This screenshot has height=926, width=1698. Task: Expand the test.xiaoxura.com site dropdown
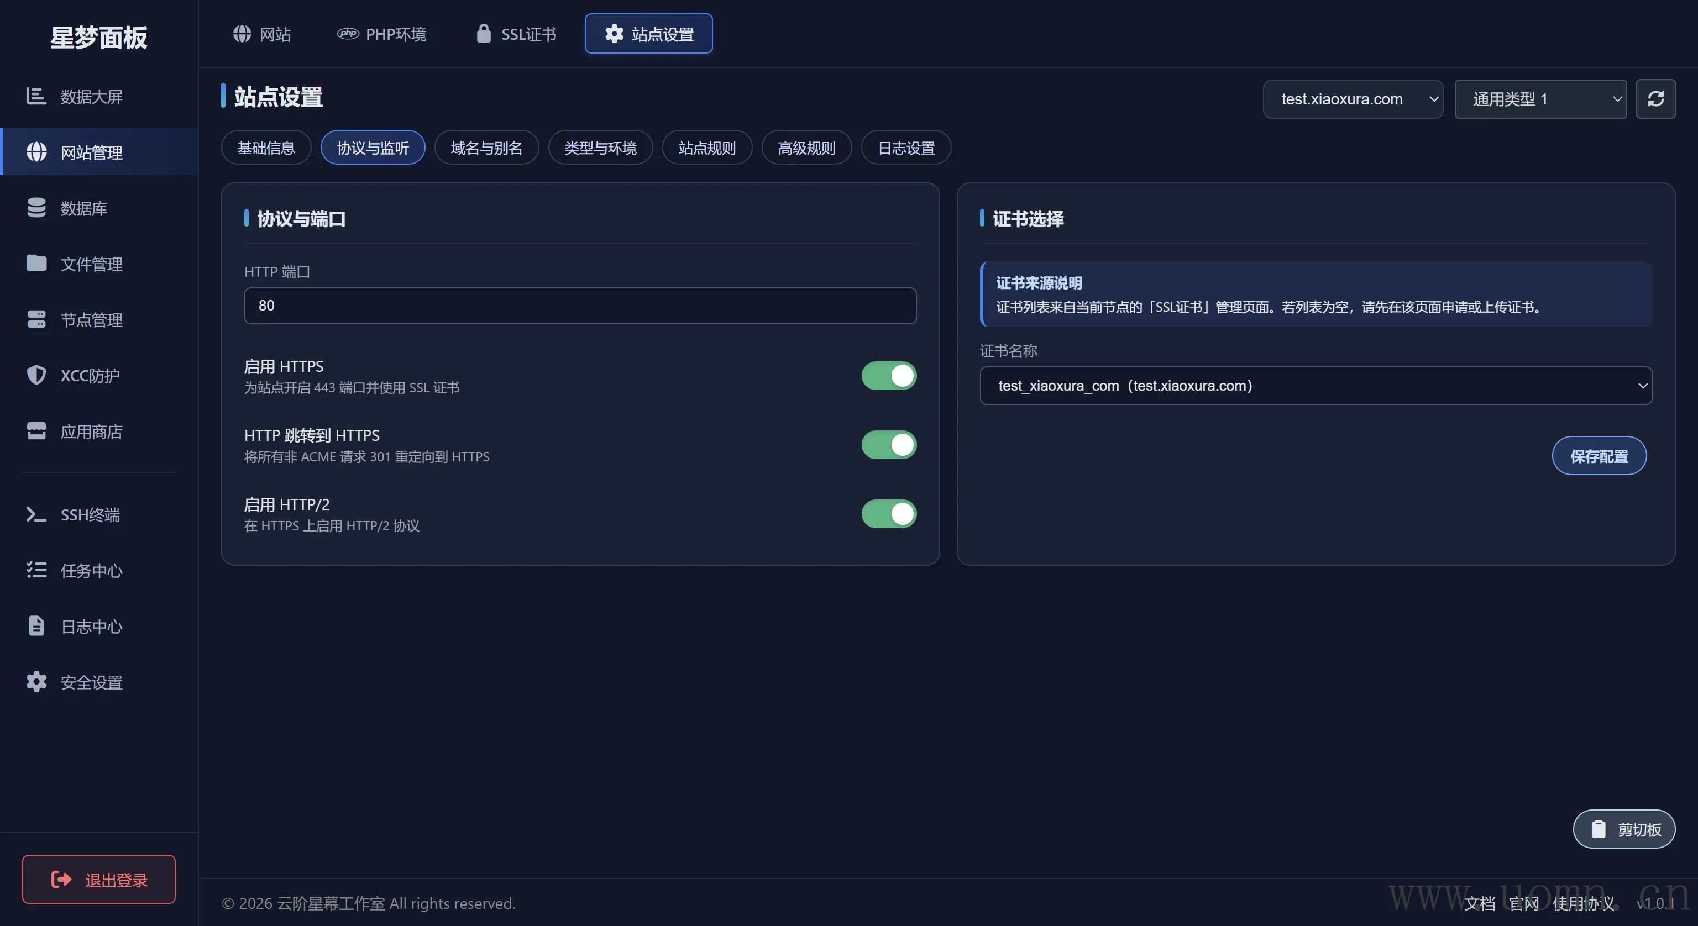1352,99
